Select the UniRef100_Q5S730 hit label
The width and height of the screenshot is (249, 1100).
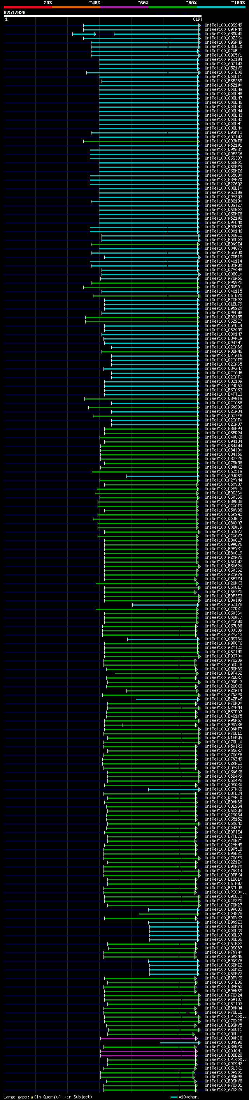(x=223, y=639)
